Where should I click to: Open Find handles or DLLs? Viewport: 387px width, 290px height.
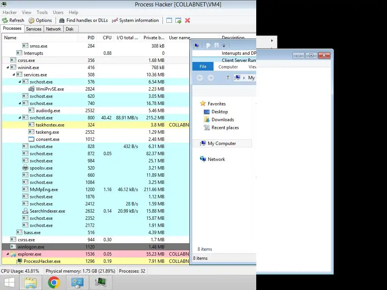click(x=84, y=20)
